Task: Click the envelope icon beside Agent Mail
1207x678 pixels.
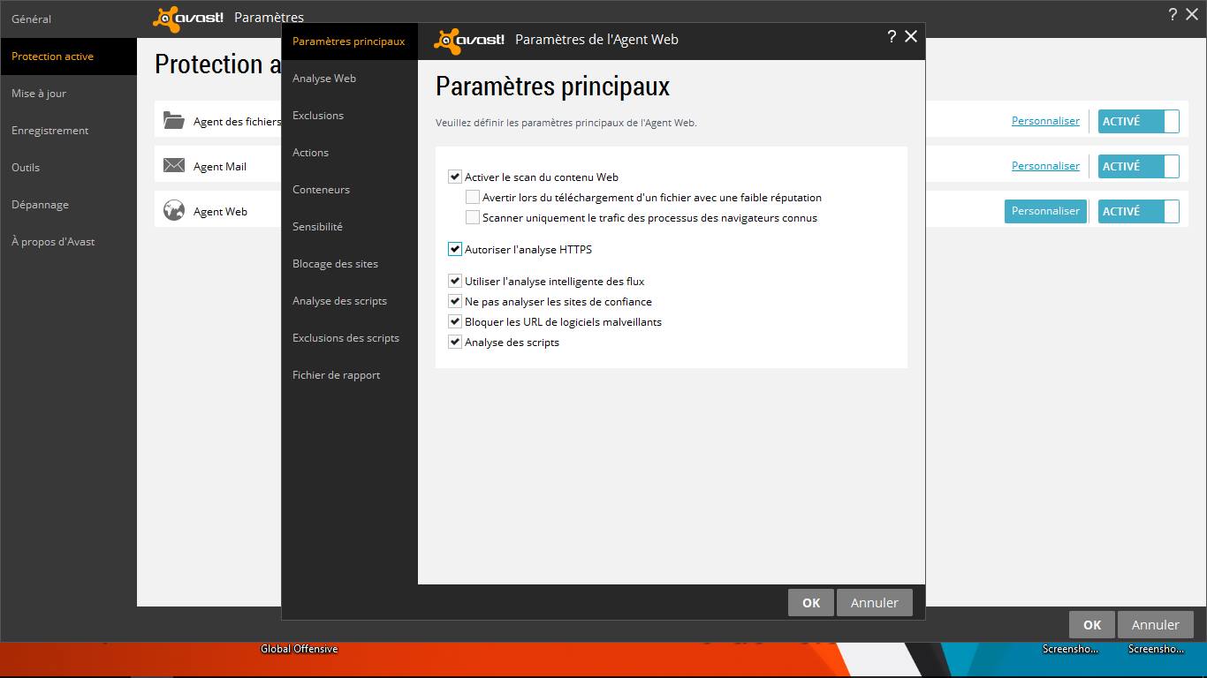Action: tap(173, 166)
